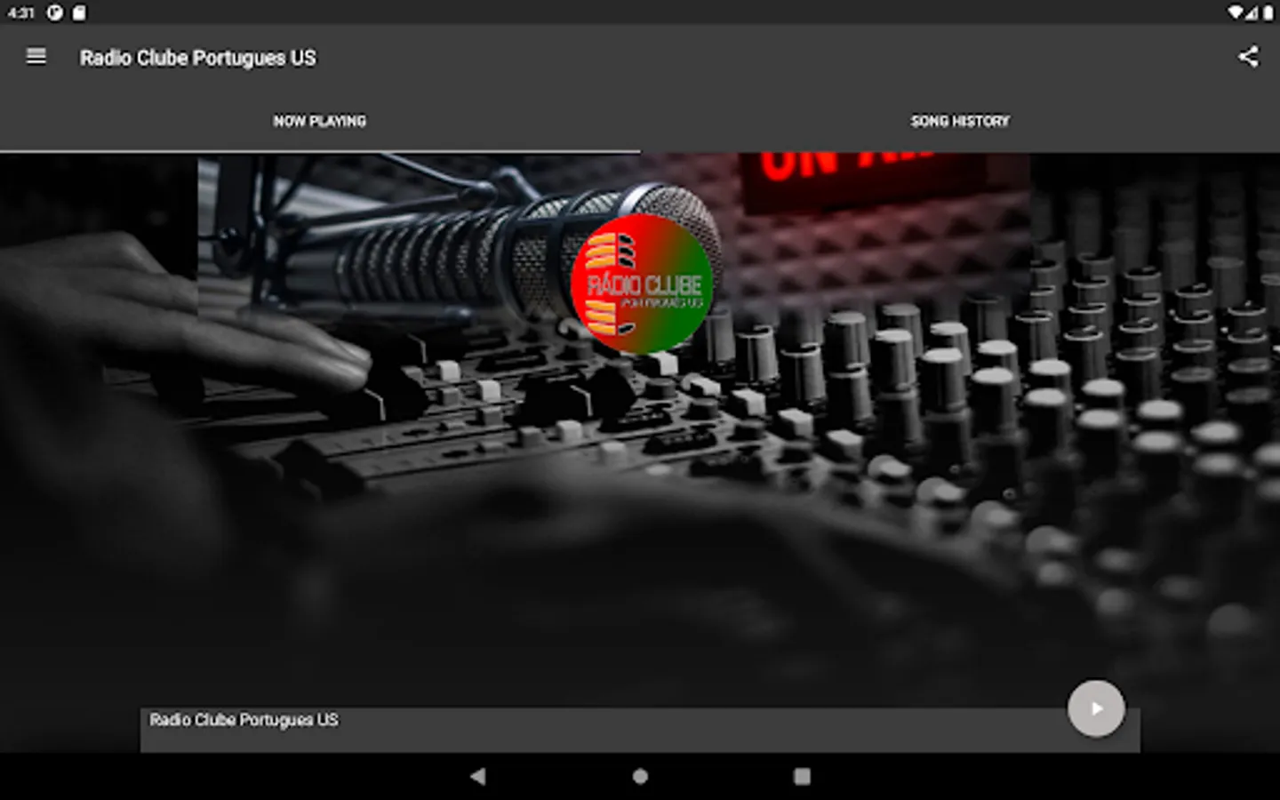This screenshot has height=800, width=1280.
Task: Tap the battery icon in status bar
Action: [x=1268, y=12]
